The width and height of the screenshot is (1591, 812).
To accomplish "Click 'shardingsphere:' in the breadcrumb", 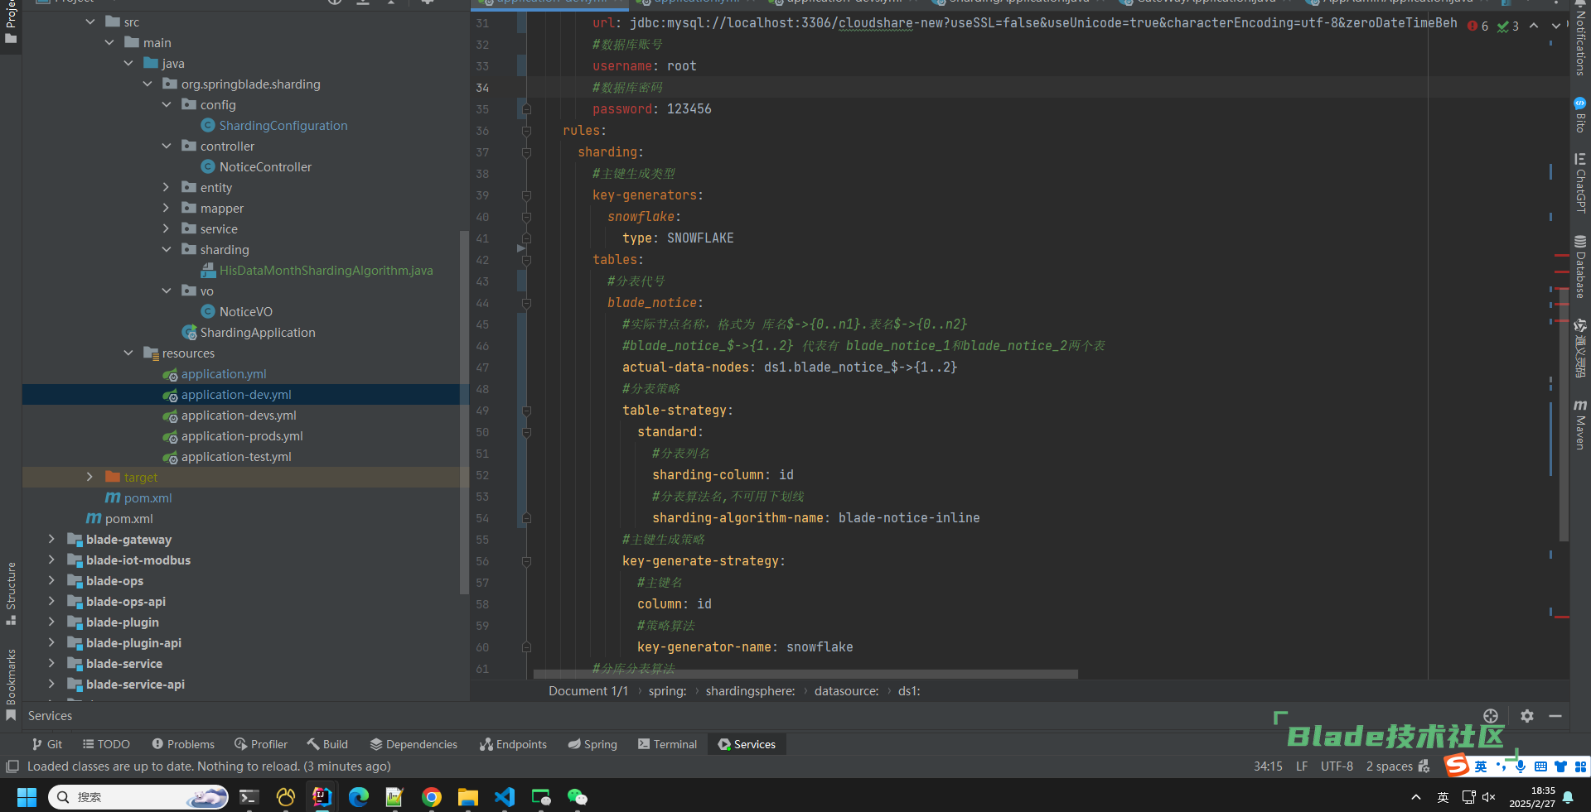I will pos(750,691).
